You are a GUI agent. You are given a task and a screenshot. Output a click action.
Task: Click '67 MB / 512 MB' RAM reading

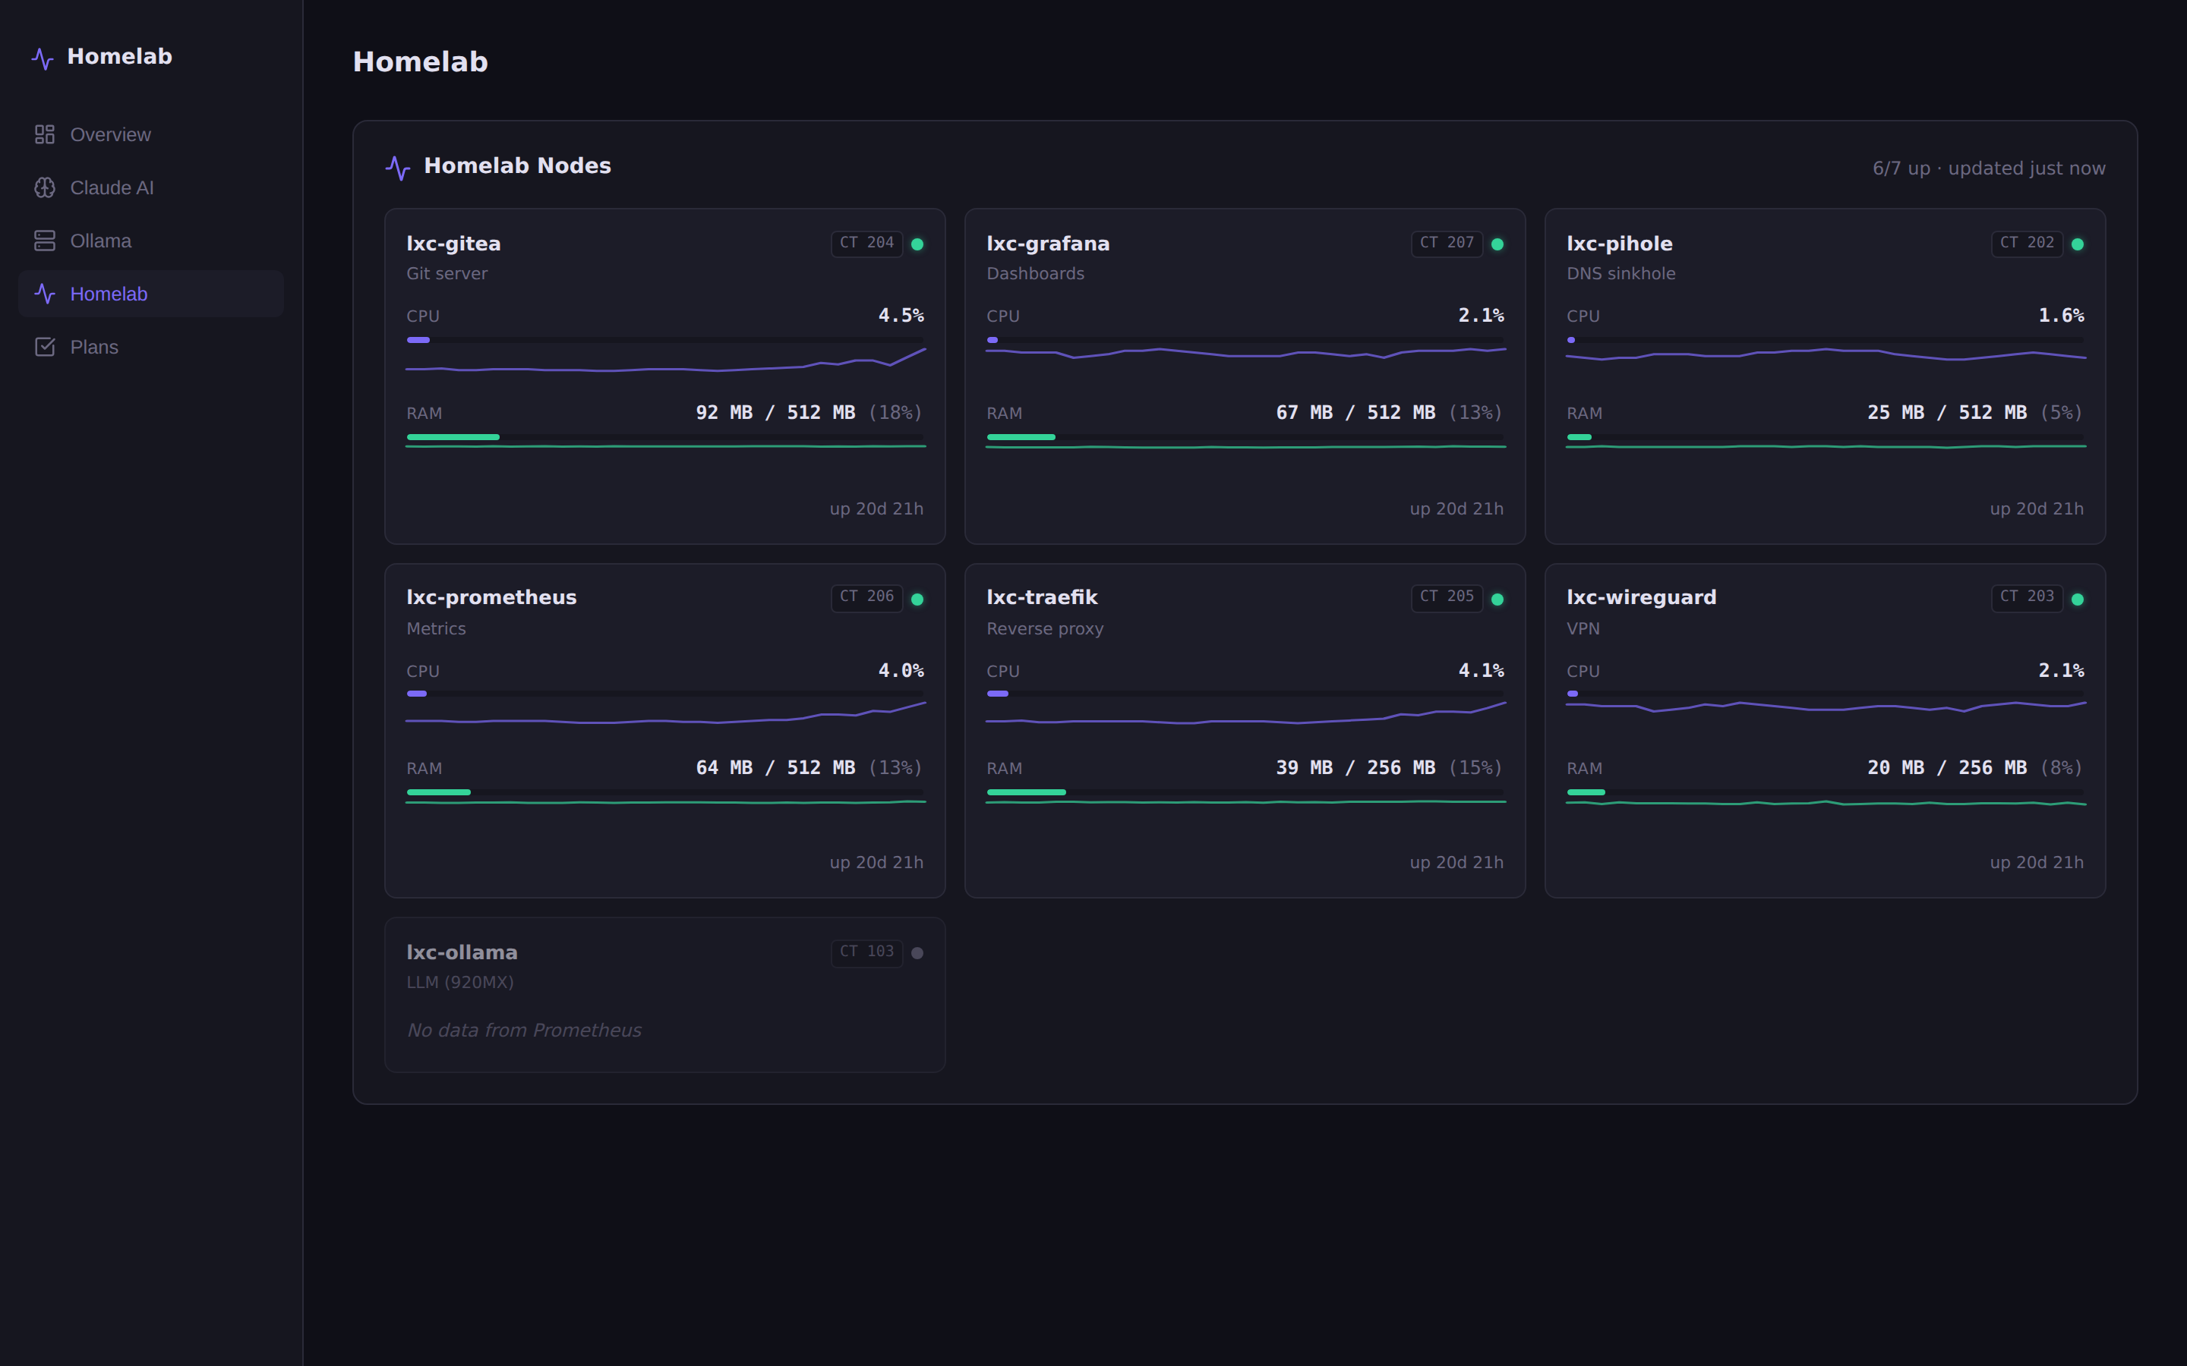pos(1355,413)
